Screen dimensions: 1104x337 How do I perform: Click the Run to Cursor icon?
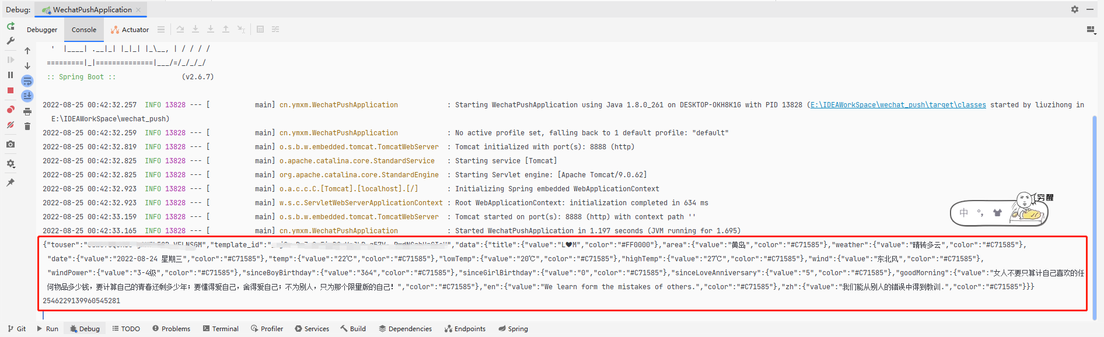tap(241, 29)
